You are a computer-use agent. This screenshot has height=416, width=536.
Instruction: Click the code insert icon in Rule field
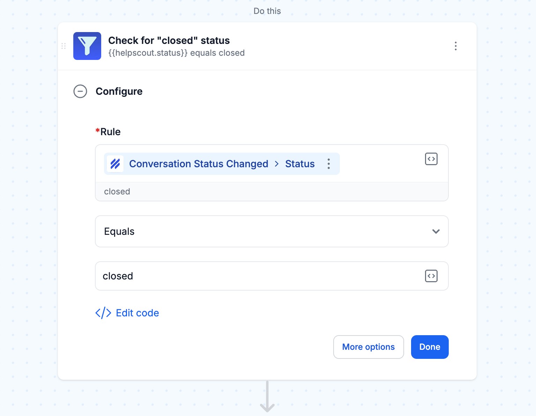[x=431, y=159]
